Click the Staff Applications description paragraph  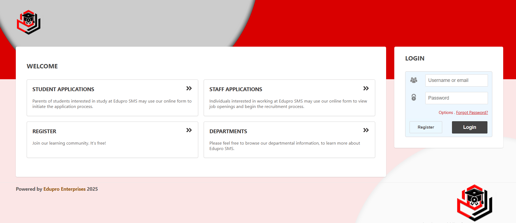pos(288,104)
